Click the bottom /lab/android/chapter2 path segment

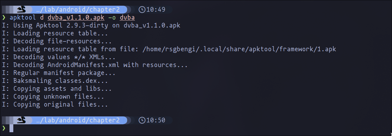[78, 120]
